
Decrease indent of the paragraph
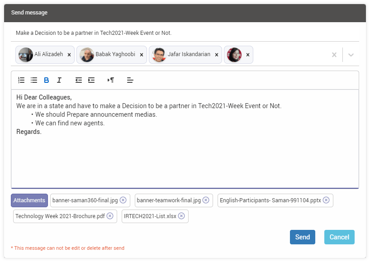[79, 80]
